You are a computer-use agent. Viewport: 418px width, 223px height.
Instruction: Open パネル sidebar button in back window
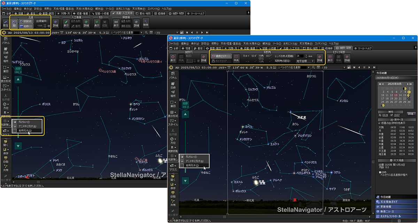[5, 41]
